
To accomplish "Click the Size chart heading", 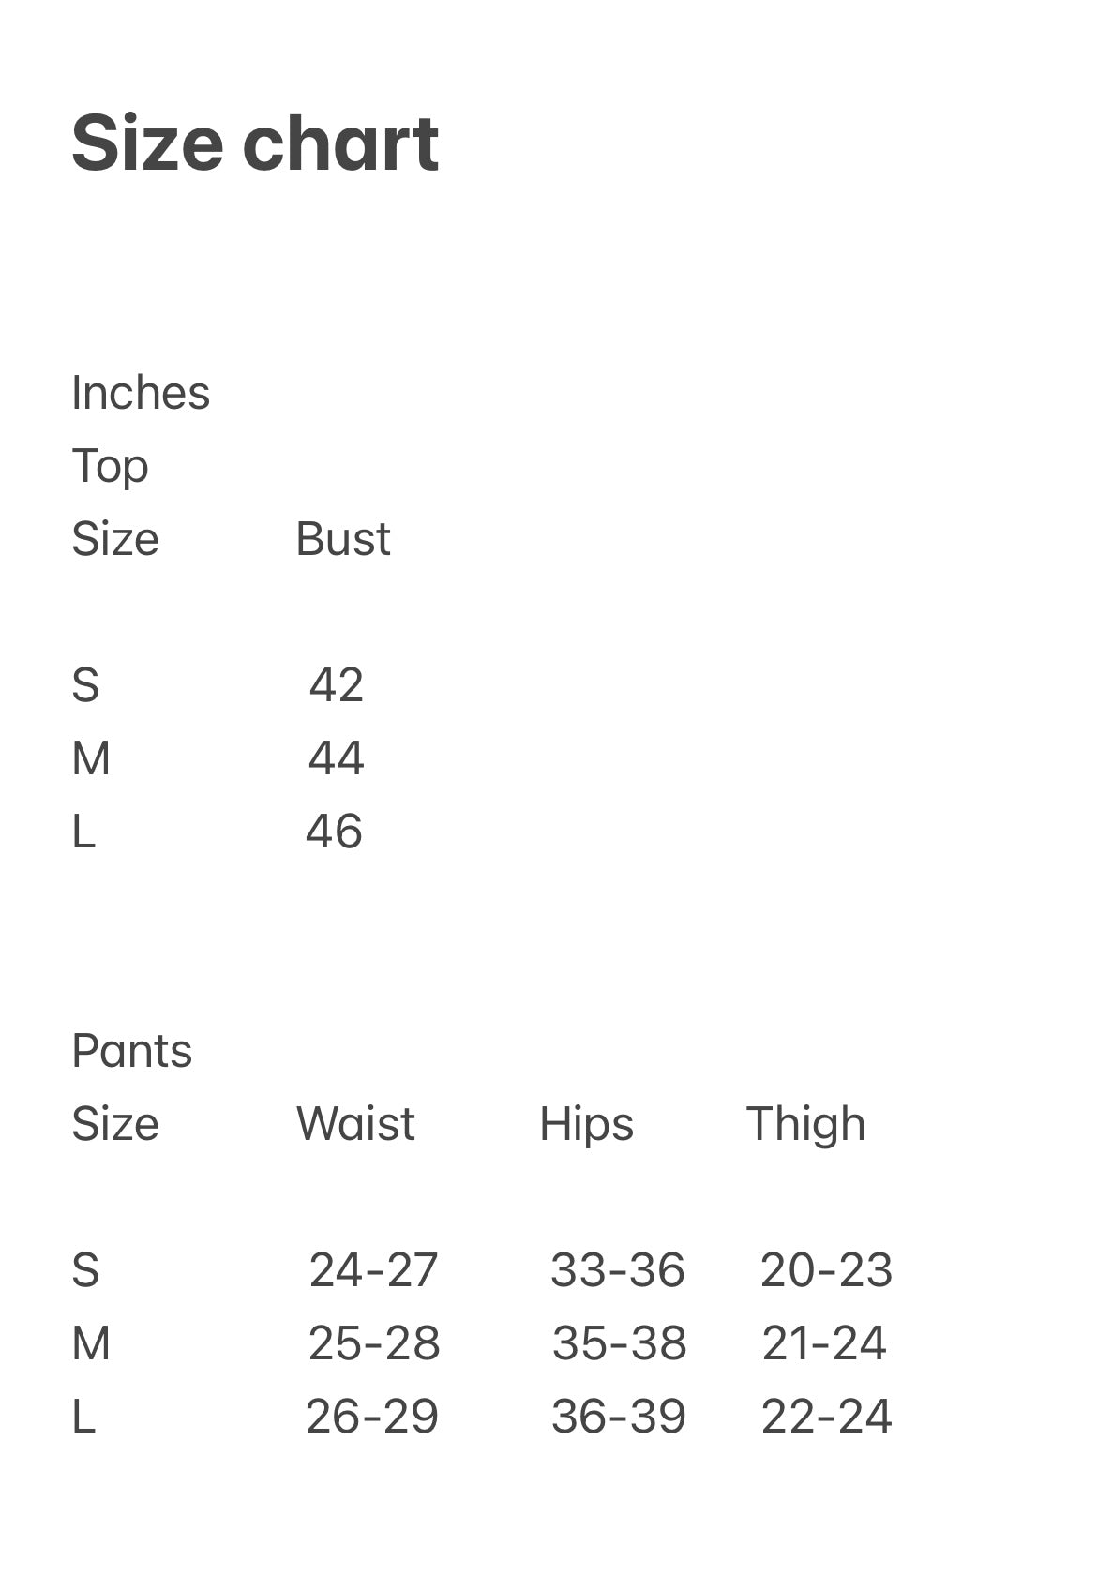I will 255,143.
